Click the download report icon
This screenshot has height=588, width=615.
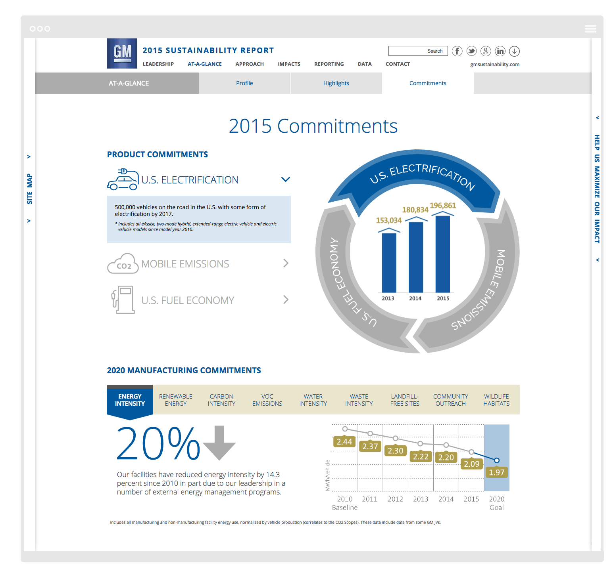click(514, 51)
